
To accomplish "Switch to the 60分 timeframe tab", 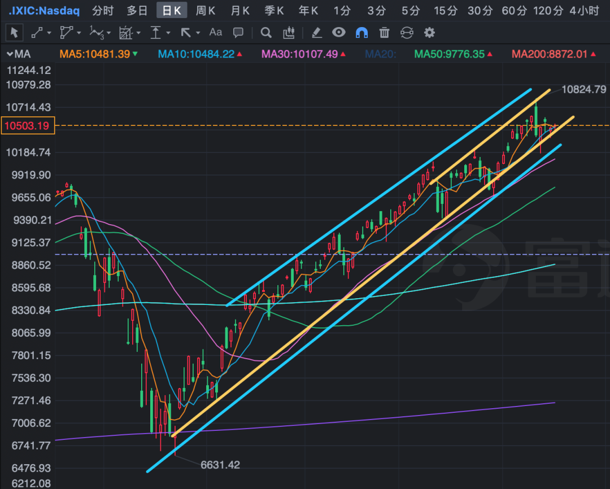I will 514,10.
